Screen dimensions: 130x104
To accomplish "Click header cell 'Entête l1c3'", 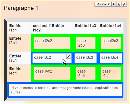I will click(x=86, y=28).
